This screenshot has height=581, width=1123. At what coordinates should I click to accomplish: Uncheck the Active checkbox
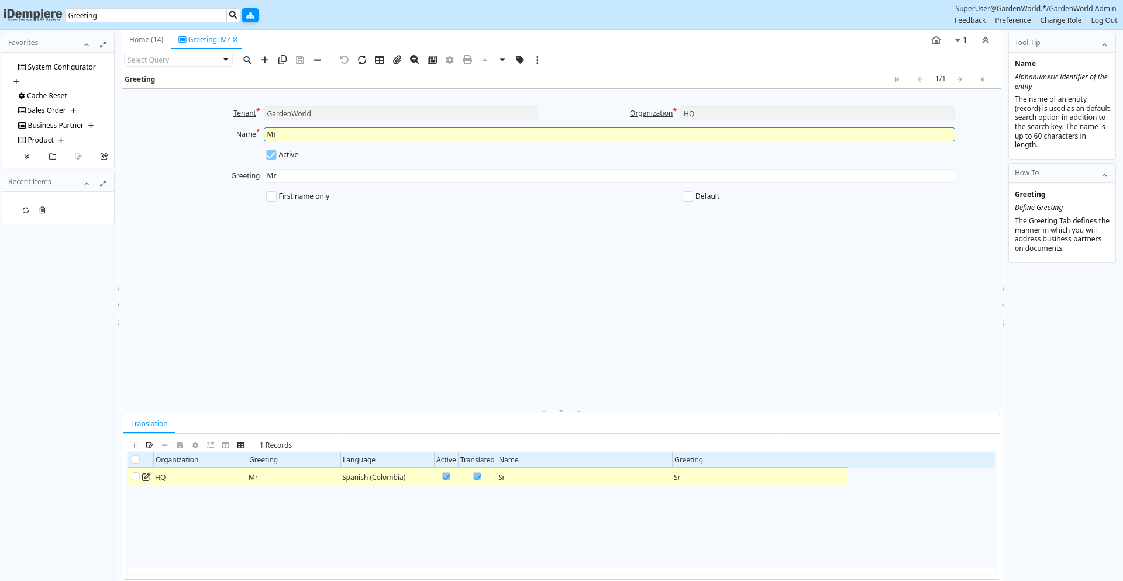pos(271,155)
